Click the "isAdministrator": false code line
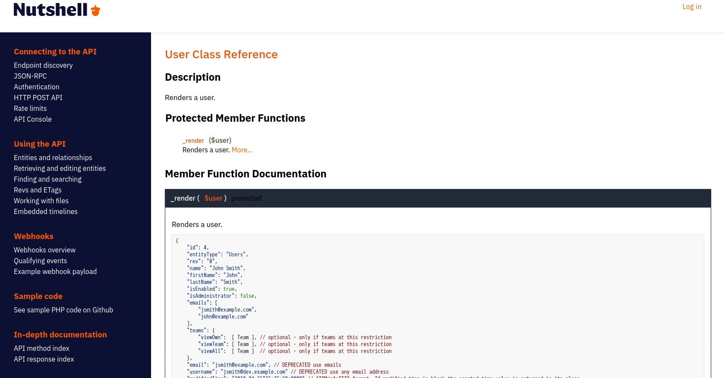The width and height of the screenshot is (725, 378). [222, 296]
